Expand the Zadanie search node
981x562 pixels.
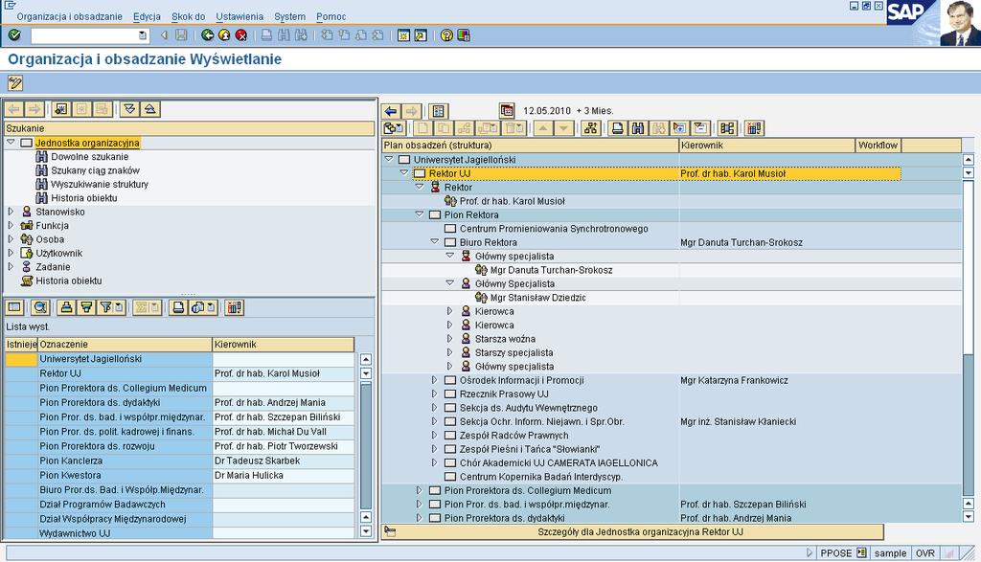(x=11, y=266)
